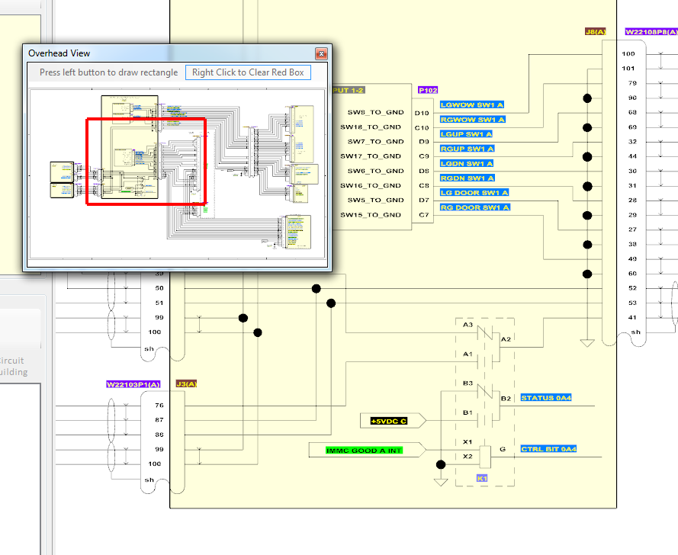
Task: Close the Overhead View window
Action: tap(321, 53)
